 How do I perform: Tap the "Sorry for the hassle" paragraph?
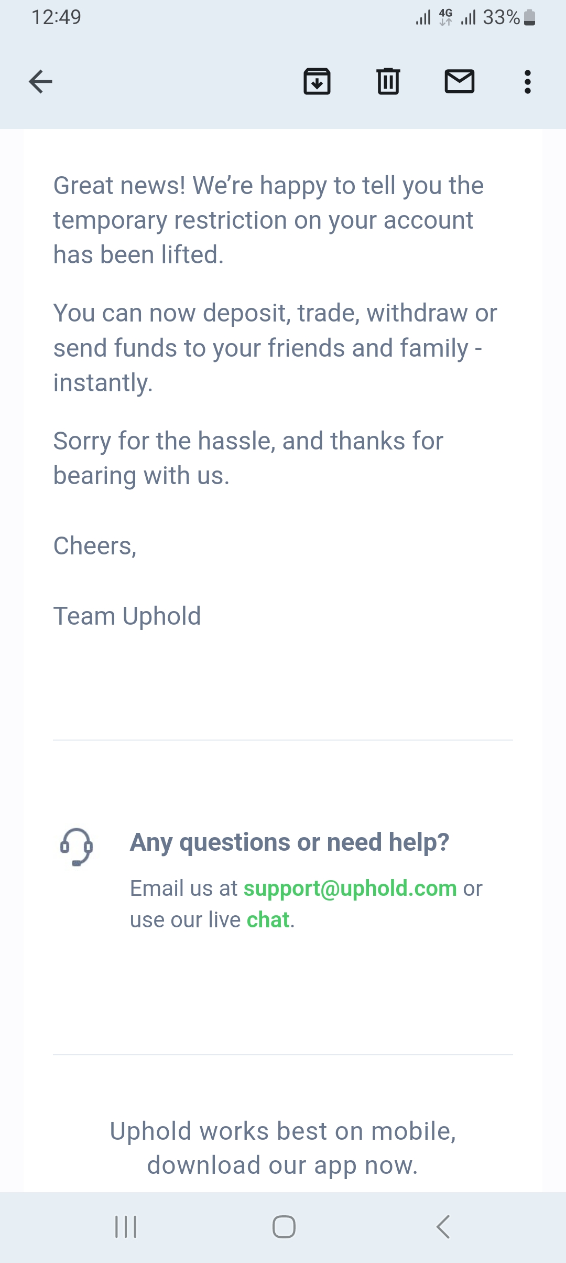(248, 458)
